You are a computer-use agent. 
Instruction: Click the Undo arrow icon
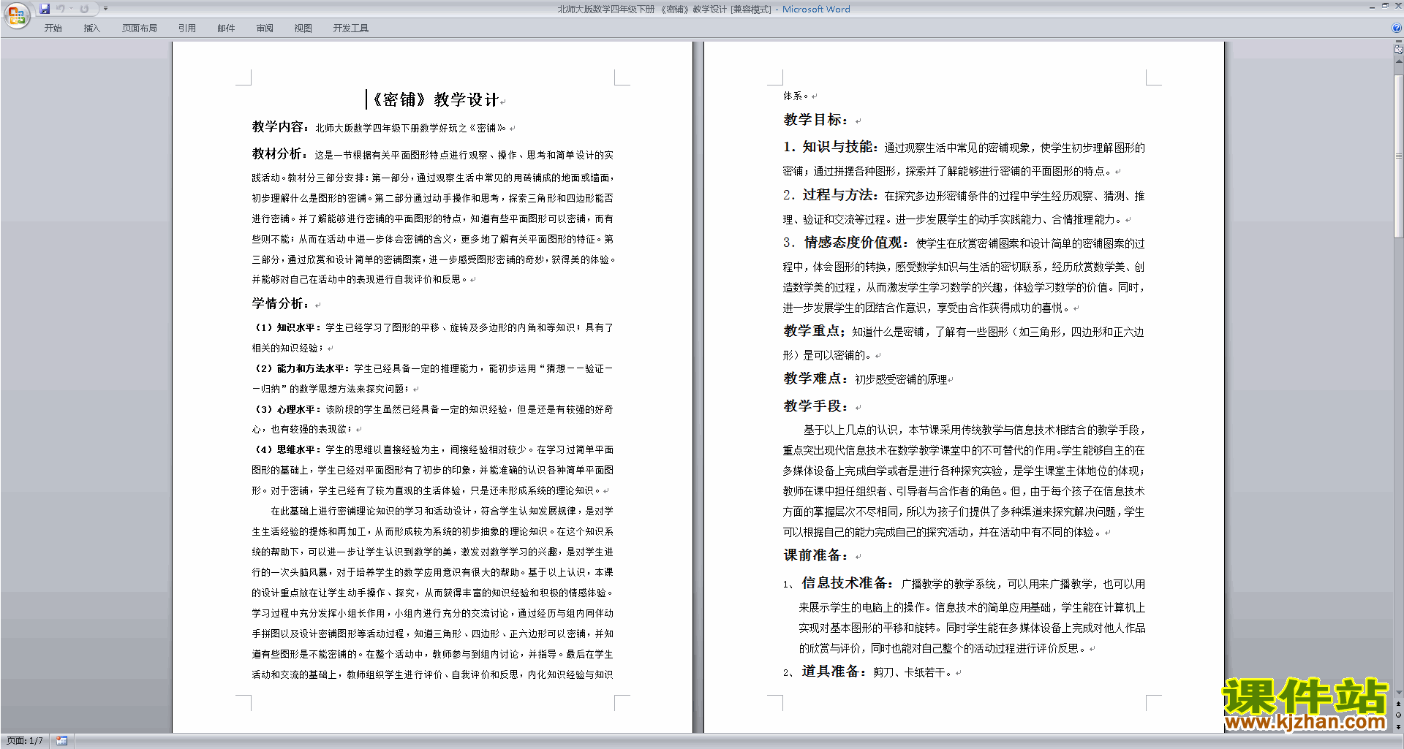[x=61, y=9]
